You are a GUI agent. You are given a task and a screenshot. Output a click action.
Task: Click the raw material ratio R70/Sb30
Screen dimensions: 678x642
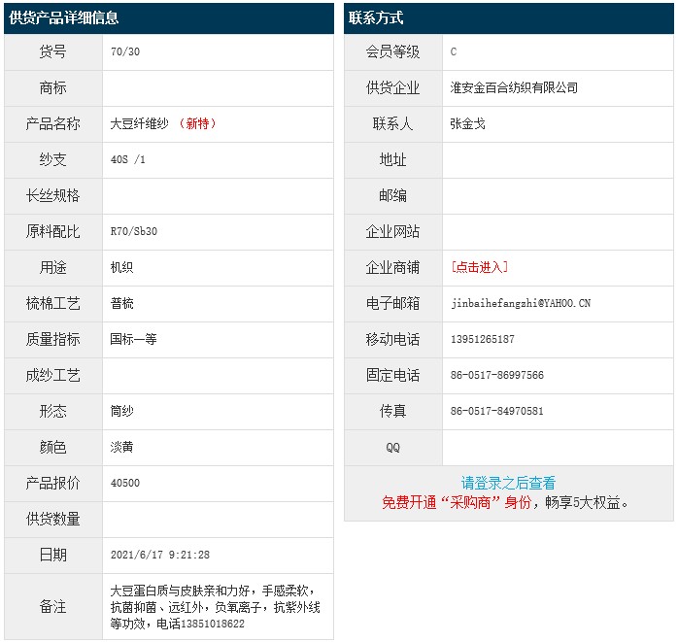(134, 231)
